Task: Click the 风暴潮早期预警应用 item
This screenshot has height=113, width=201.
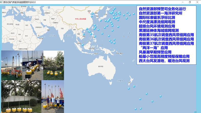Action: [x=155, y=52]
